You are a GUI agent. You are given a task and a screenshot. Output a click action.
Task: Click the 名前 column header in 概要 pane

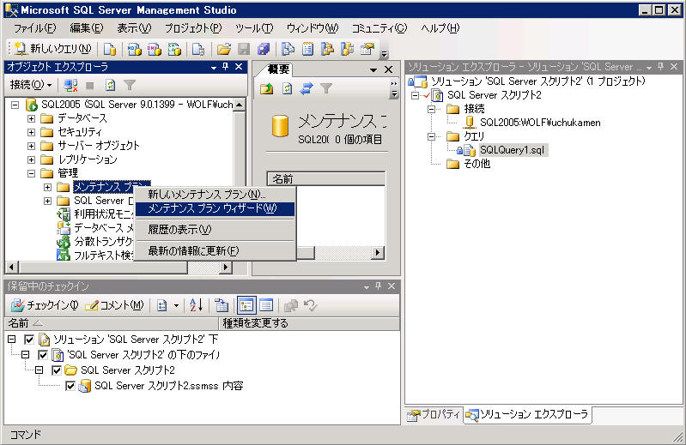[x=326, y=179]
